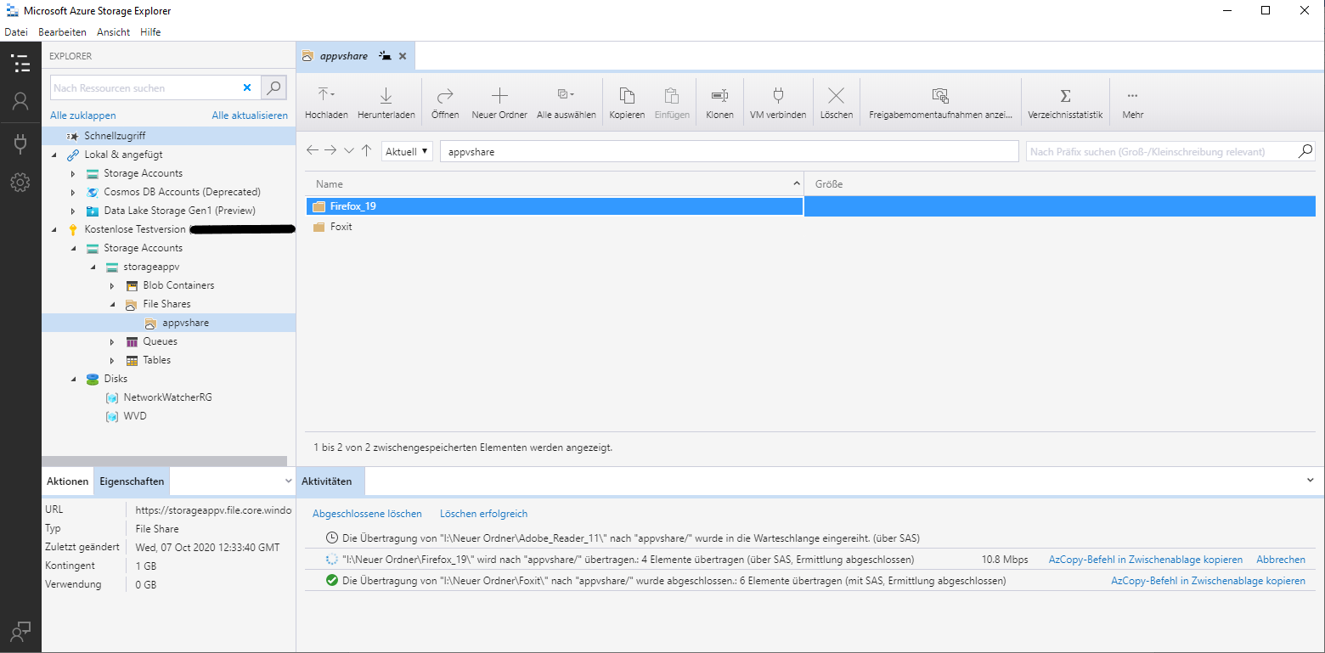The image size is (1325, 653).
Task: Open Freigabemomentaufnahmen anzeigen in the toolbar
Action: point(940,102)
